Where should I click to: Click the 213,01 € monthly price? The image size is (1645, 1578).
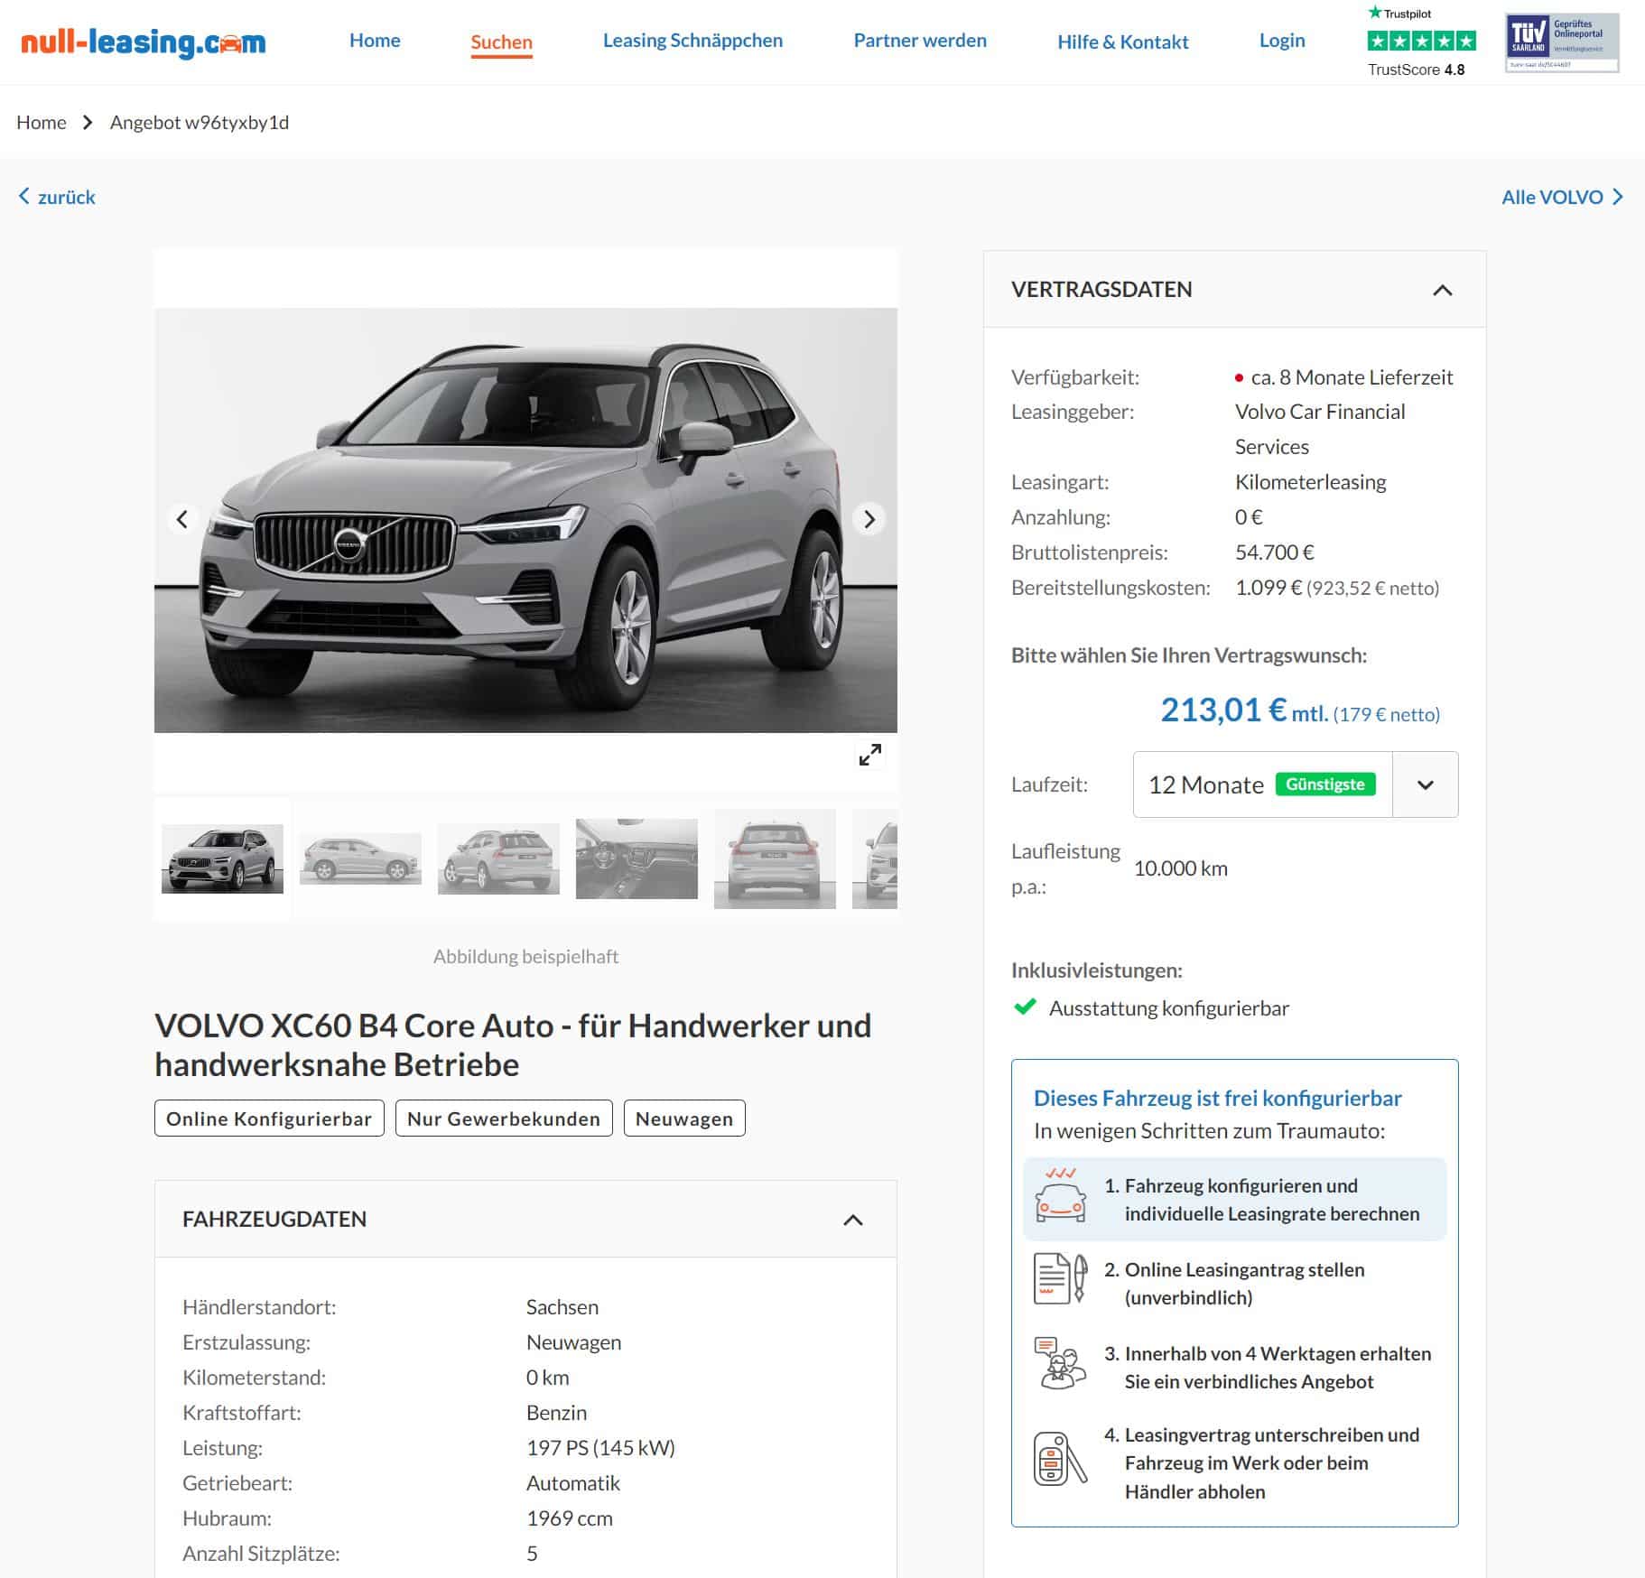click(x=1223, y=710)
